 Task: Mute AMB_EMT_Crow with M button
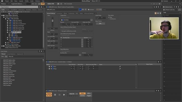83,10
